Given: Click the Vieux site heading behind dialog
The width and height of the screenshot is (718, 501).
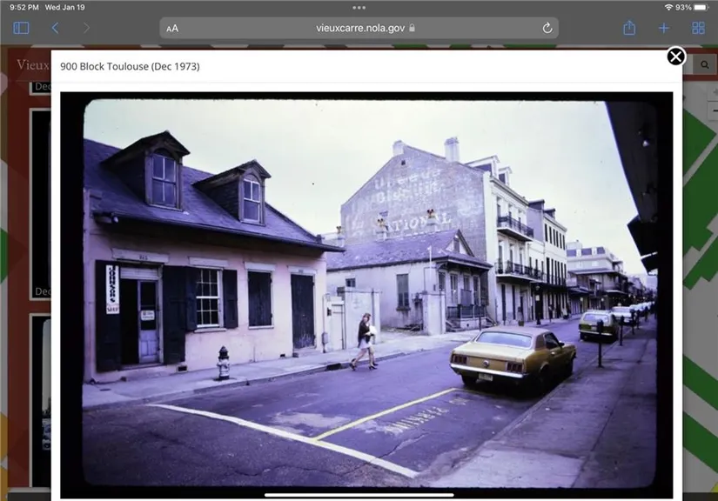Looking at the screenshot, I should pyautogui.click(x=30, y=64).
